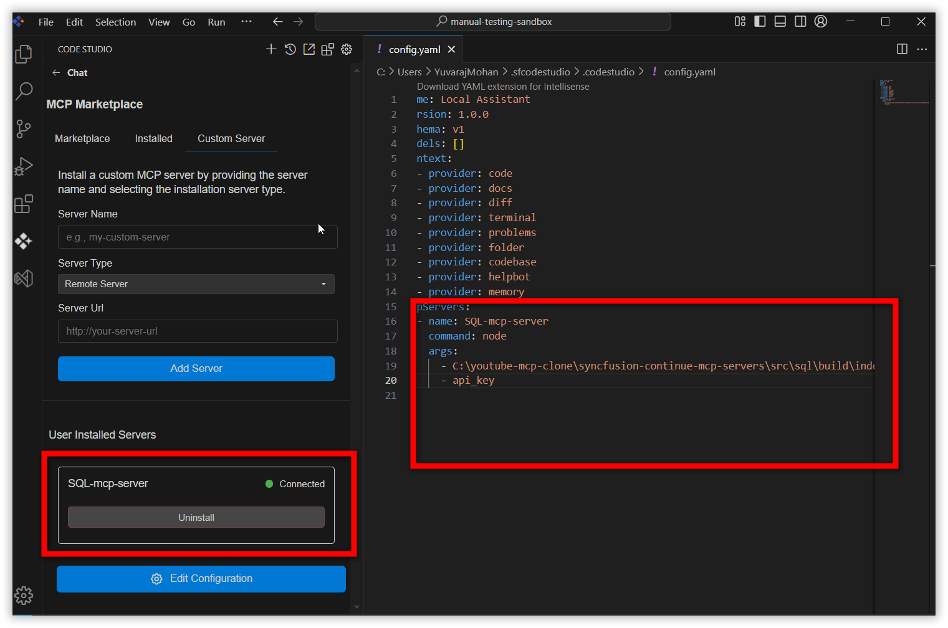Open the View menu
Image resolution: width=948 pixels, height=628 pixels.
pyautogui.click(x=159, y=22)
